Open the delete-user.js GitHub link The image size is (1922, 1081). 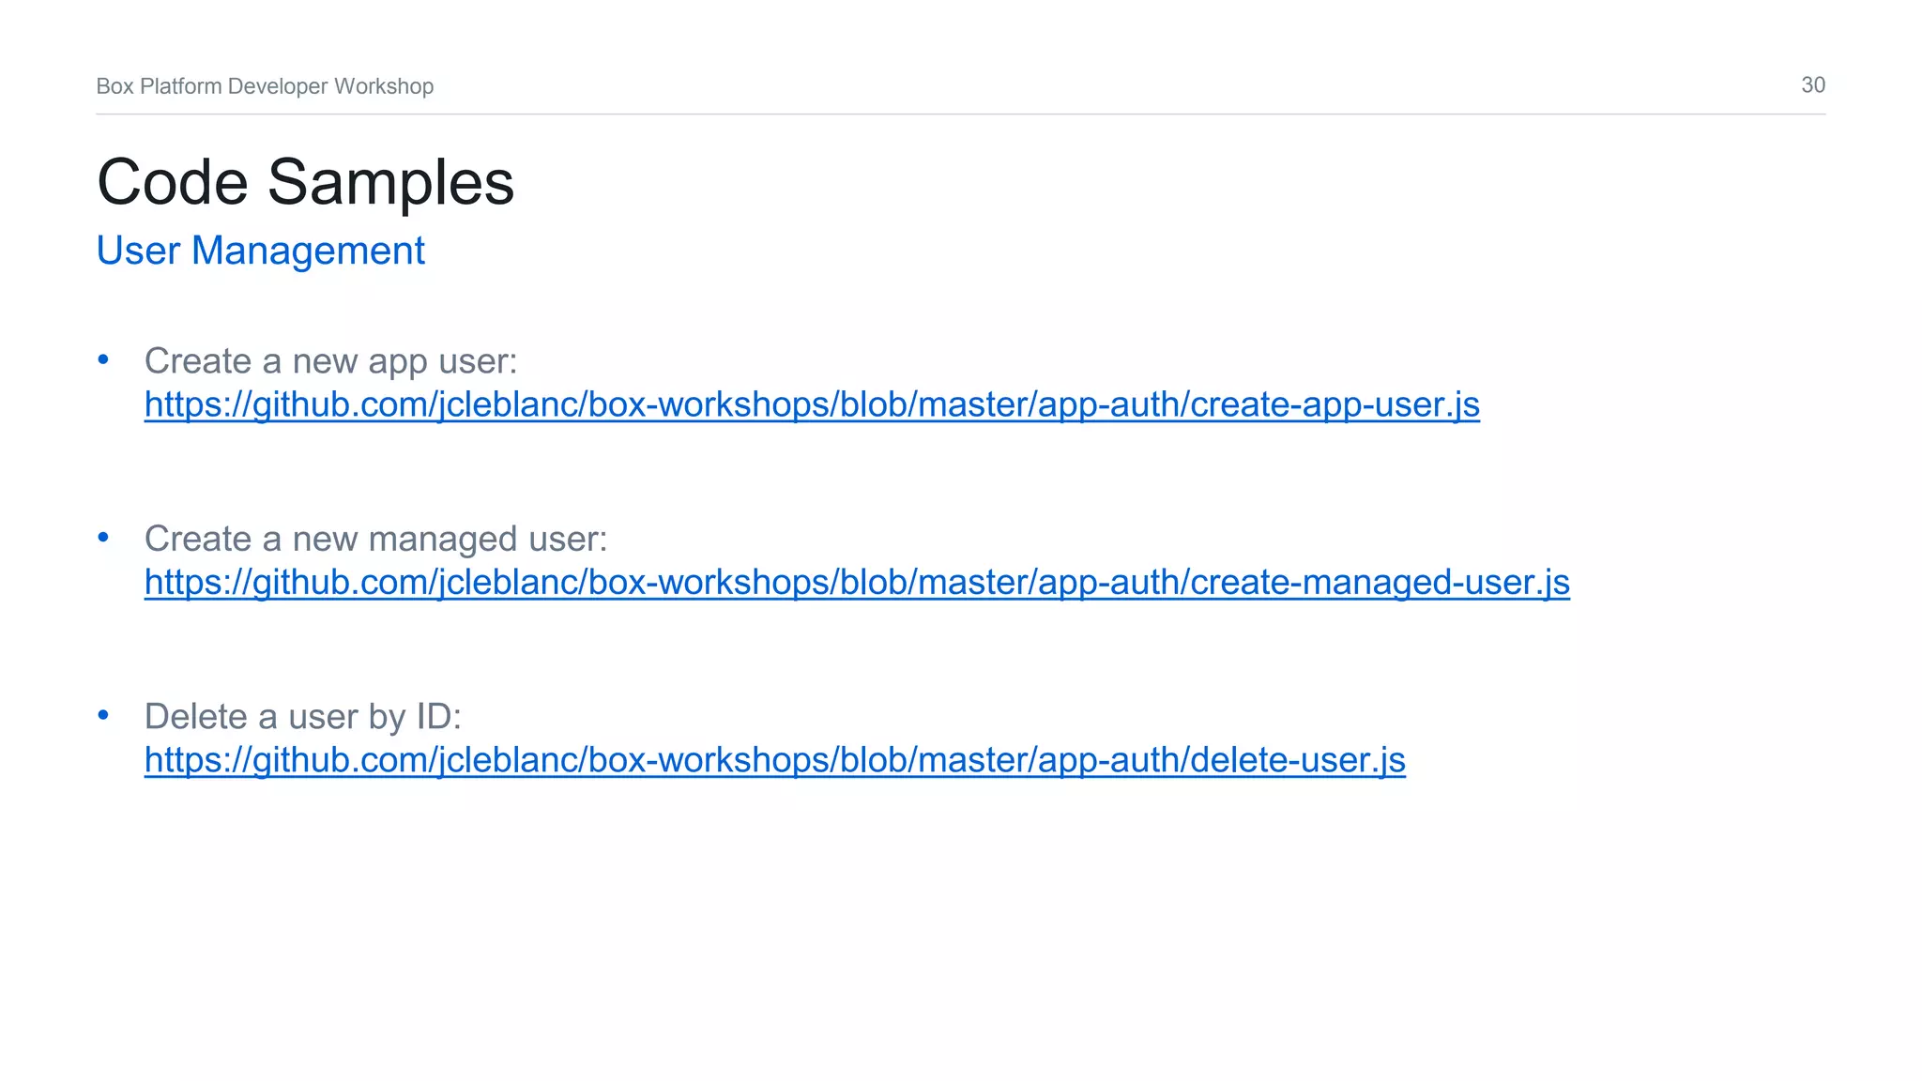774,759
